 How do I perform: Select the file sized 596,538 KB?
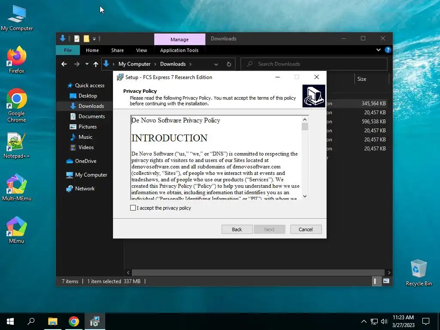[373, 122]
